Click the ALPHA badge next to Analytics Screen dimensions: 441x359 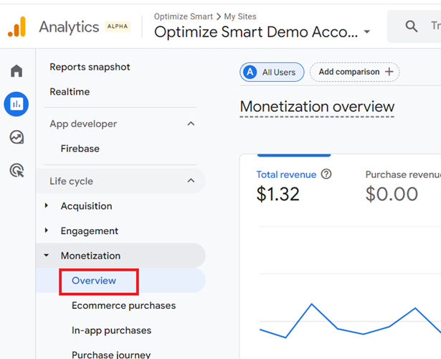(118, 27)
